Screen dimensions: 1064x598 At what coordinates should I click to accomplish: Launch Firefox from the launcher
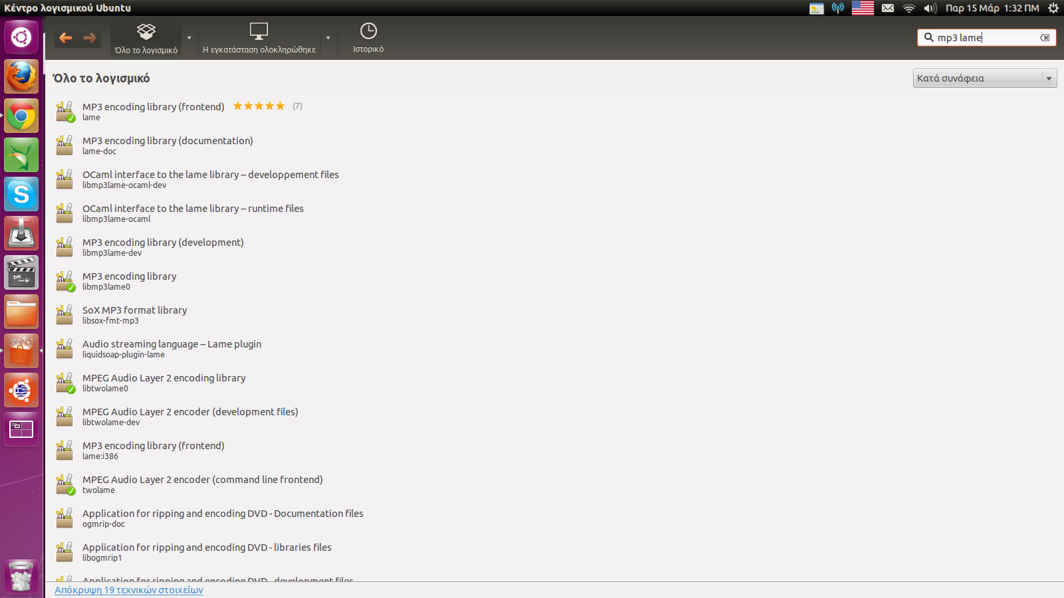(x=21, y=76)
